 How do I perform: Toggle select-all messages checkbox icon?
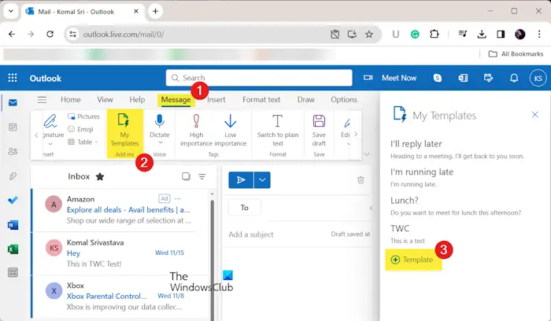click(186, 176)
